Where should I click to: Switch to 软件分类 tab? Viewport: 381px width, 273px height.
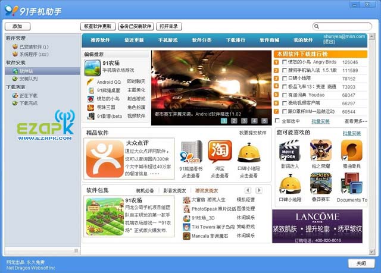(x=202, y=40)
